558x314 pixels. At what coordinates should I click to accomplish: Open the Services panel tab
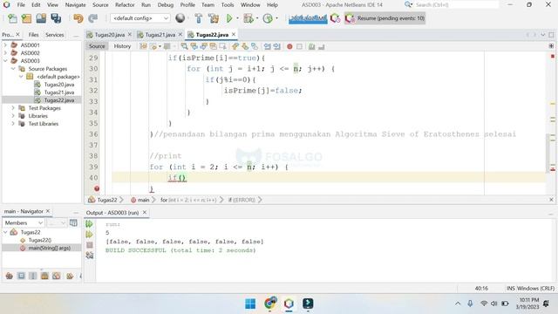[x=54, y=35]
